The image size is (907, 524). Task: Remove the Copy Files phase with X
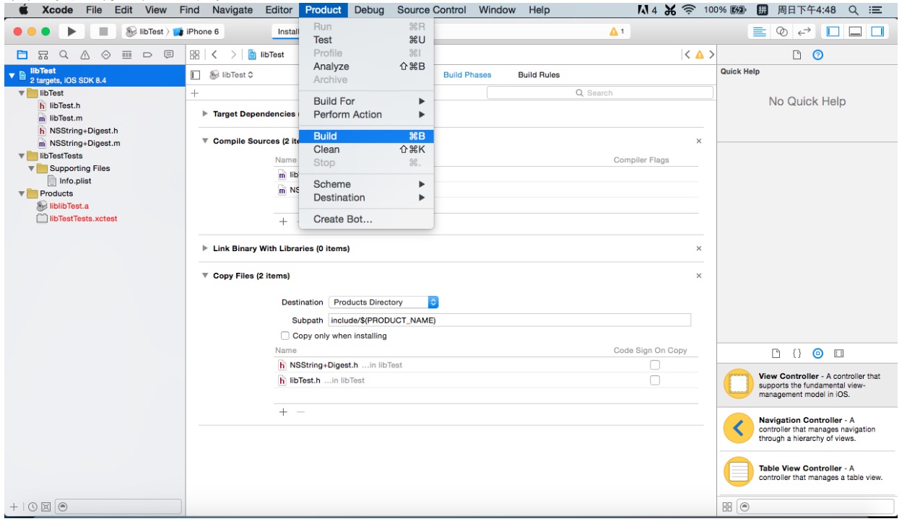698,276
